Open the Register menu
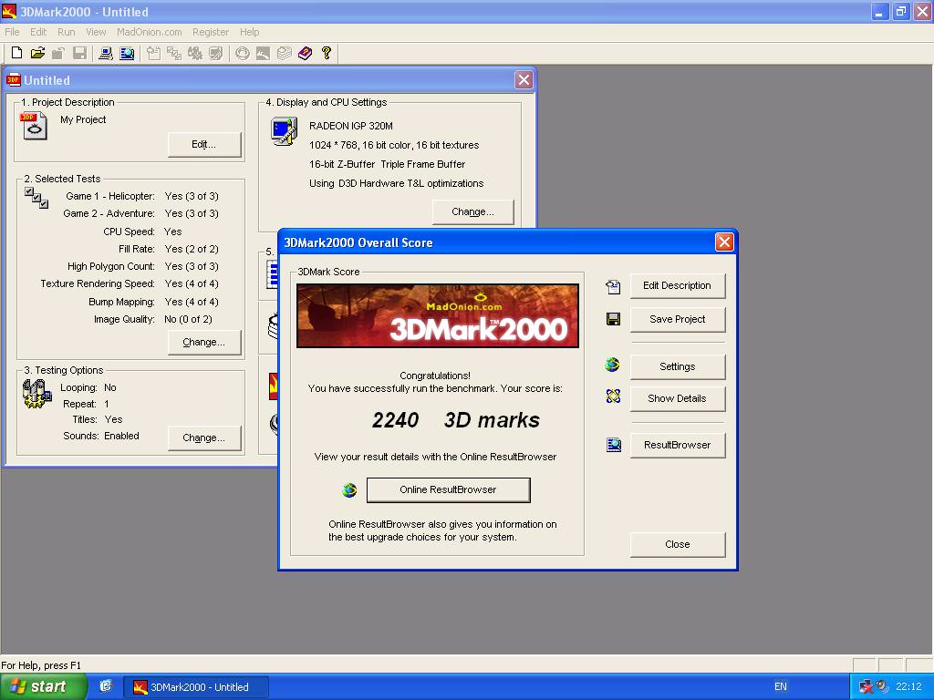The width and height of the screenshot is (934, 700). point(211,32)
